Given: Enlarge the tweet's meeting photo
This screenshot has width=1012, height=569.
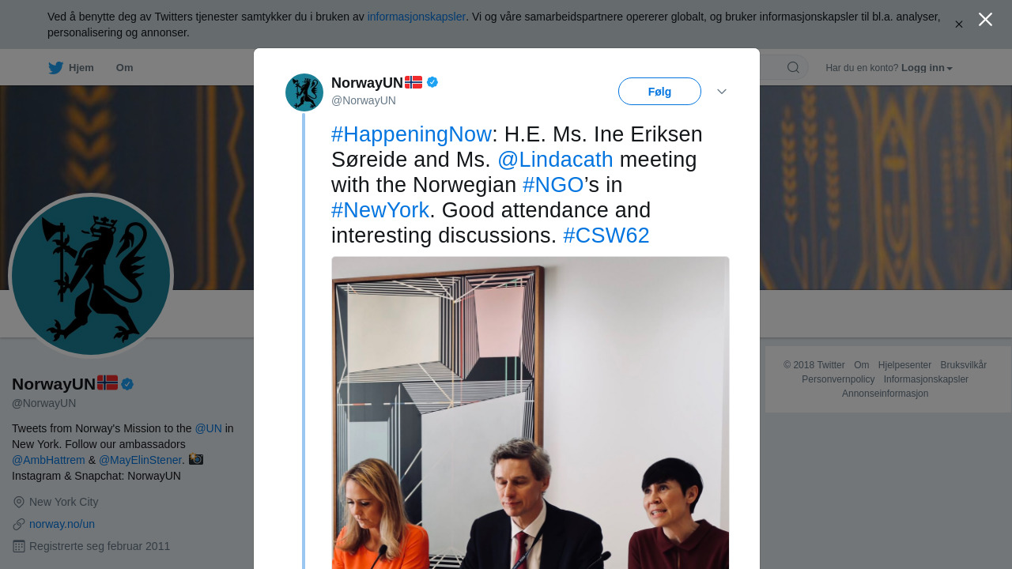Looking at the screenshot, I should 530,413.
